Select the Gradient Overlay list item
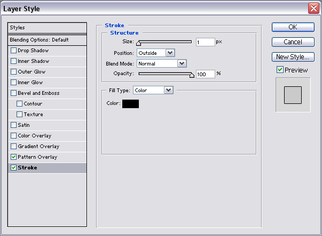322x236 pixels. [47, 147]
